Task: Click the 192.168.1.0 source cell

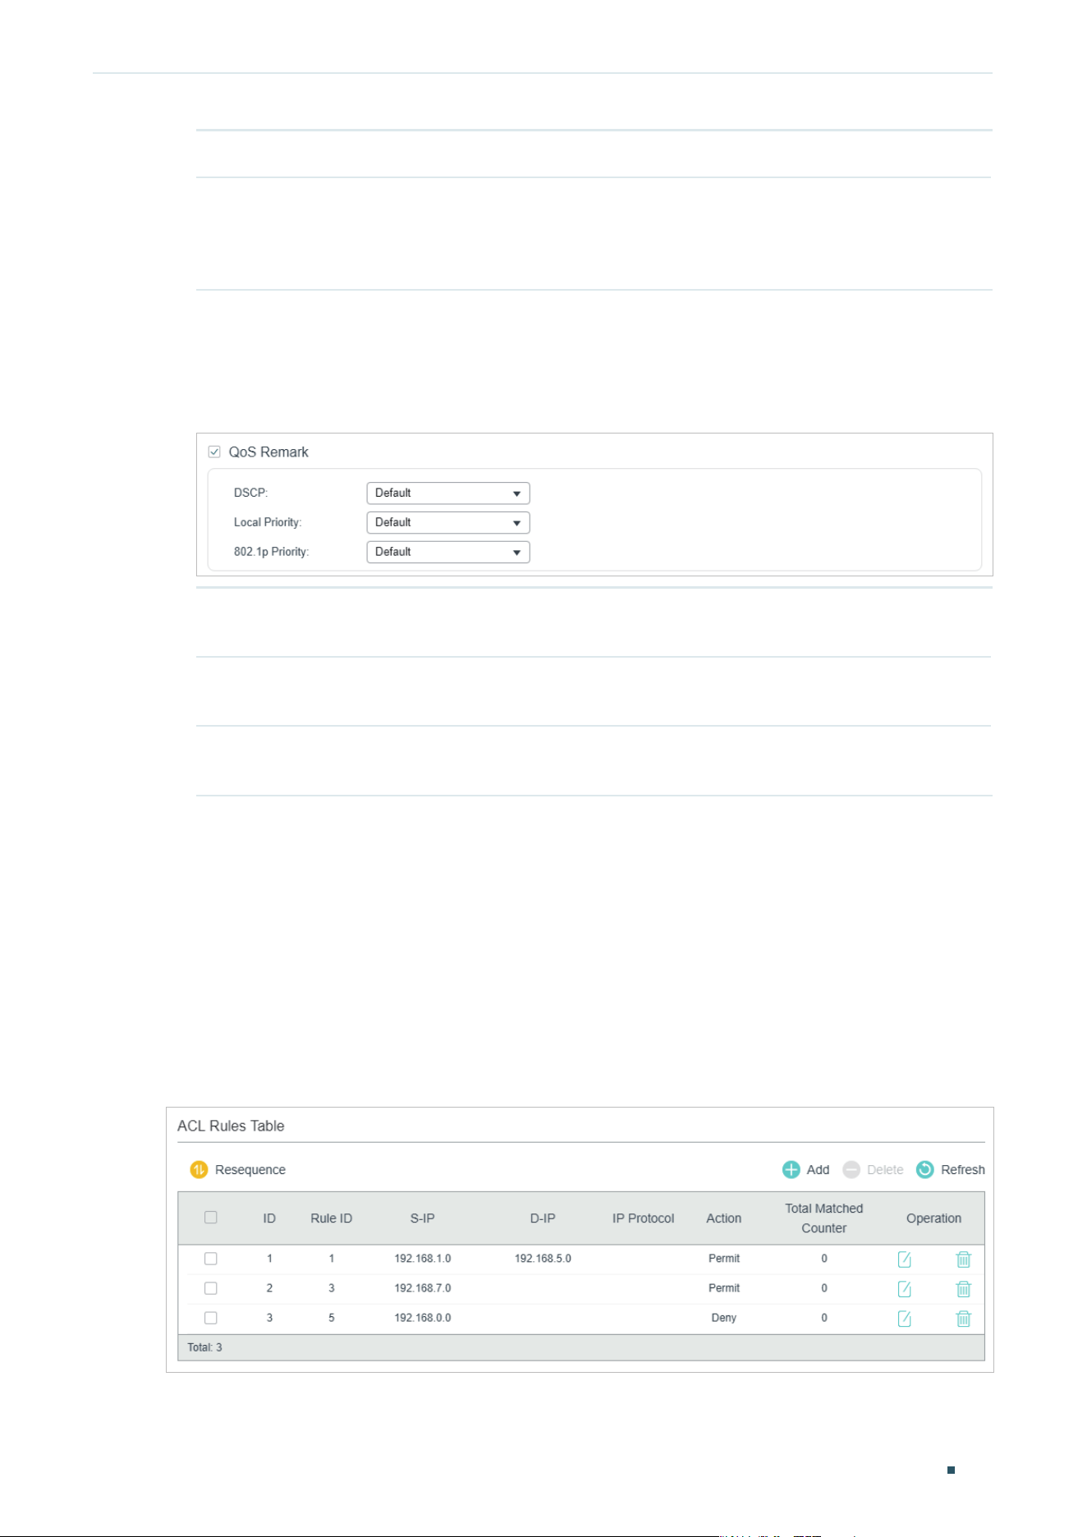Action: (x=423, y=1259)
